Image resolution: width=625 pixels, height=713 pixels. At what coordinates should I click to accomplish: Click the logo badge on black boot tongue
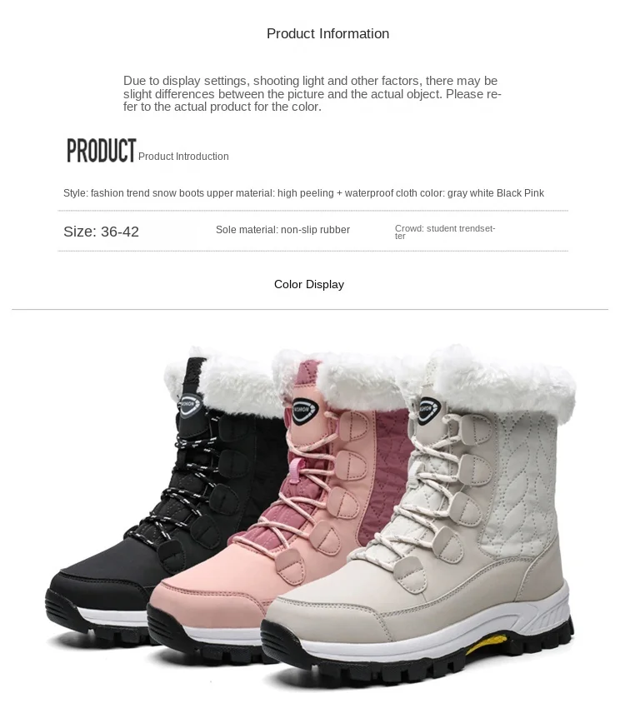[187, 406]
